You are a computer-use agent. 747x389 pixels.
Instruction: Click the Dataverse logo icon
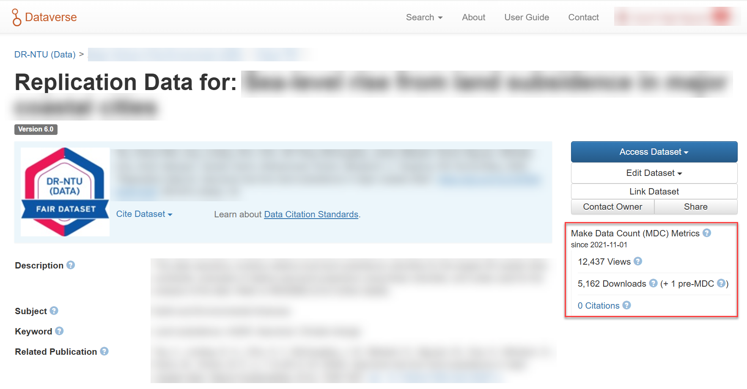[x=16, y=17]
